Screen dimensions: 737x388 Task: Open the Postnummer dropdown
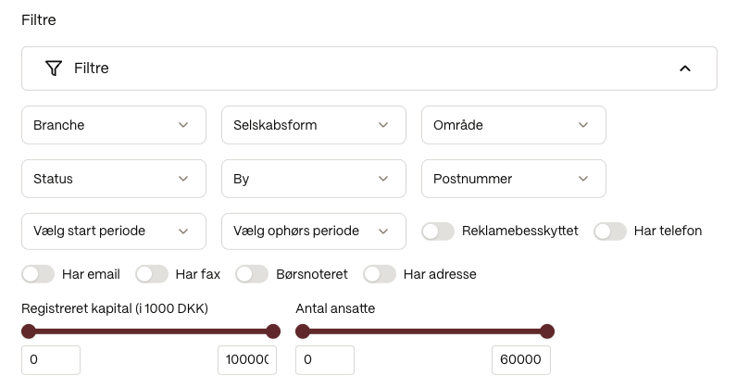(513, 179)
